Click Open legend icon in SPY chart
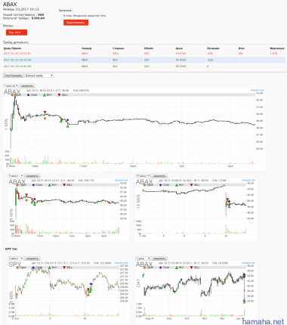 point(17,268)
